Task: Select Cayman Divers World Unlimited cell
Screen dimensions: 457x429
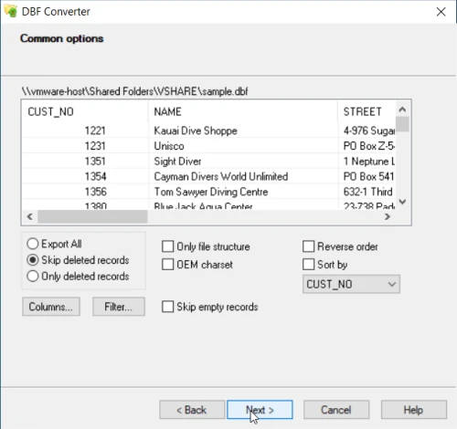Action: (243, 176)
